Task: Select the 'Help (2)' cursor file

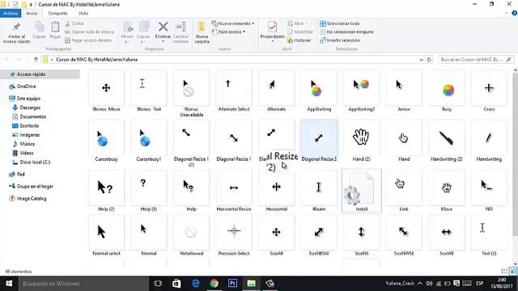Action: click(x=106, y=191)
